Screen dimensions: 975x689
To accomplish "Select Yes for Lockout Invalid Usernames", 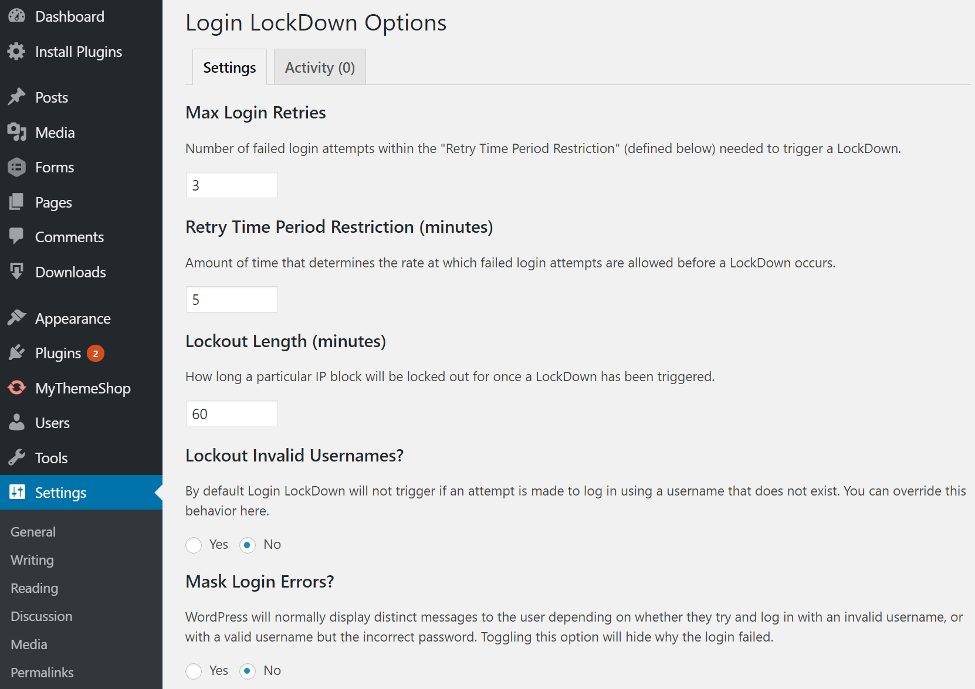I will 194,545.
